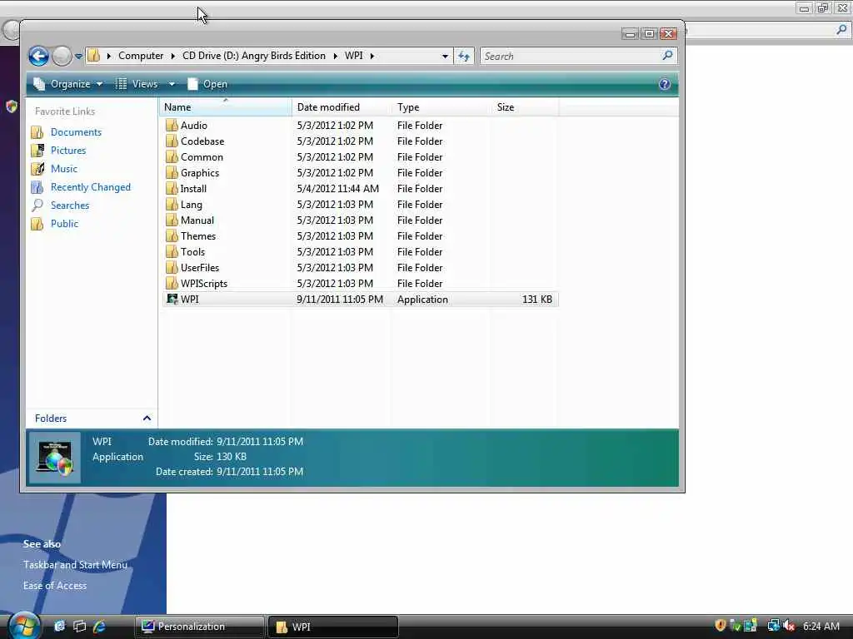The image size is (853, 639).
Task: Click the UserFiles folder icon
Action: tap(172, 267)
